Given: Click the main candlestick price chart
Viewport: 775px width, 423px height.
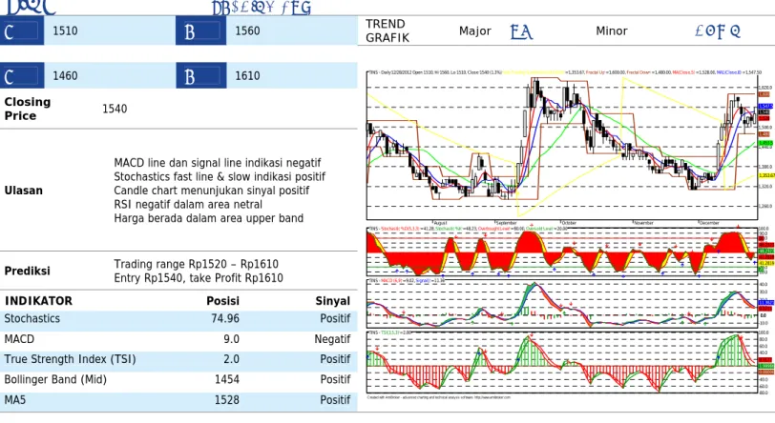Looking at the screenshot, I should tap(562, 145).
